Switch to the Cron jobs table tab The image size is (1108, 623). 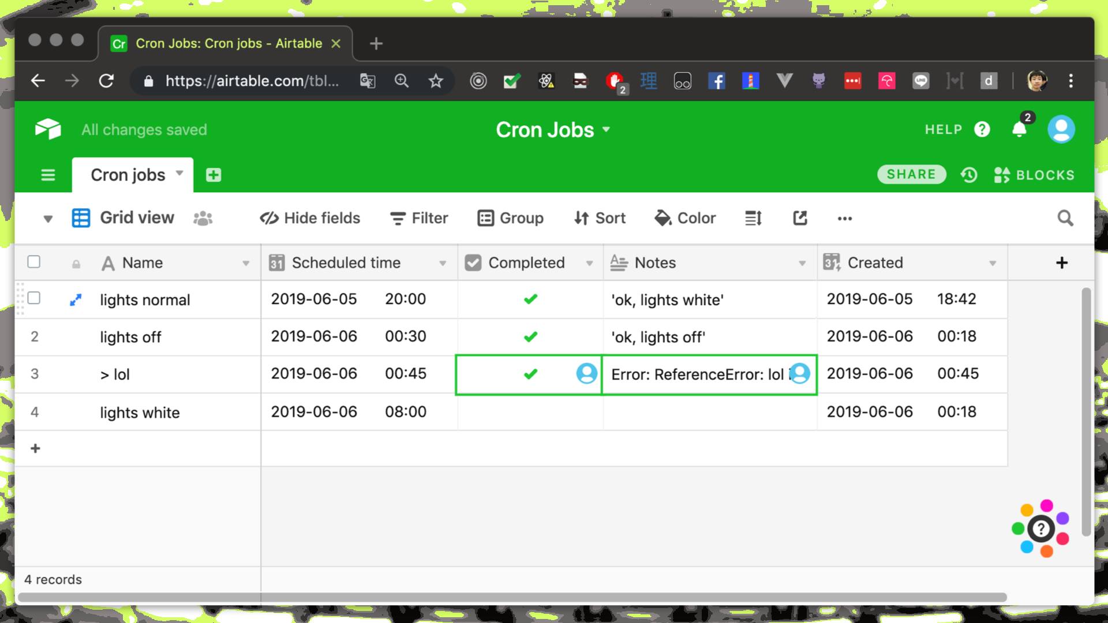(128, 175)
